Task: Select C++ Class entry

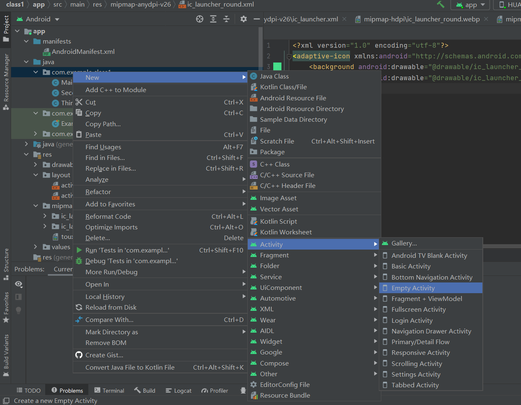Action: [314, 164]
